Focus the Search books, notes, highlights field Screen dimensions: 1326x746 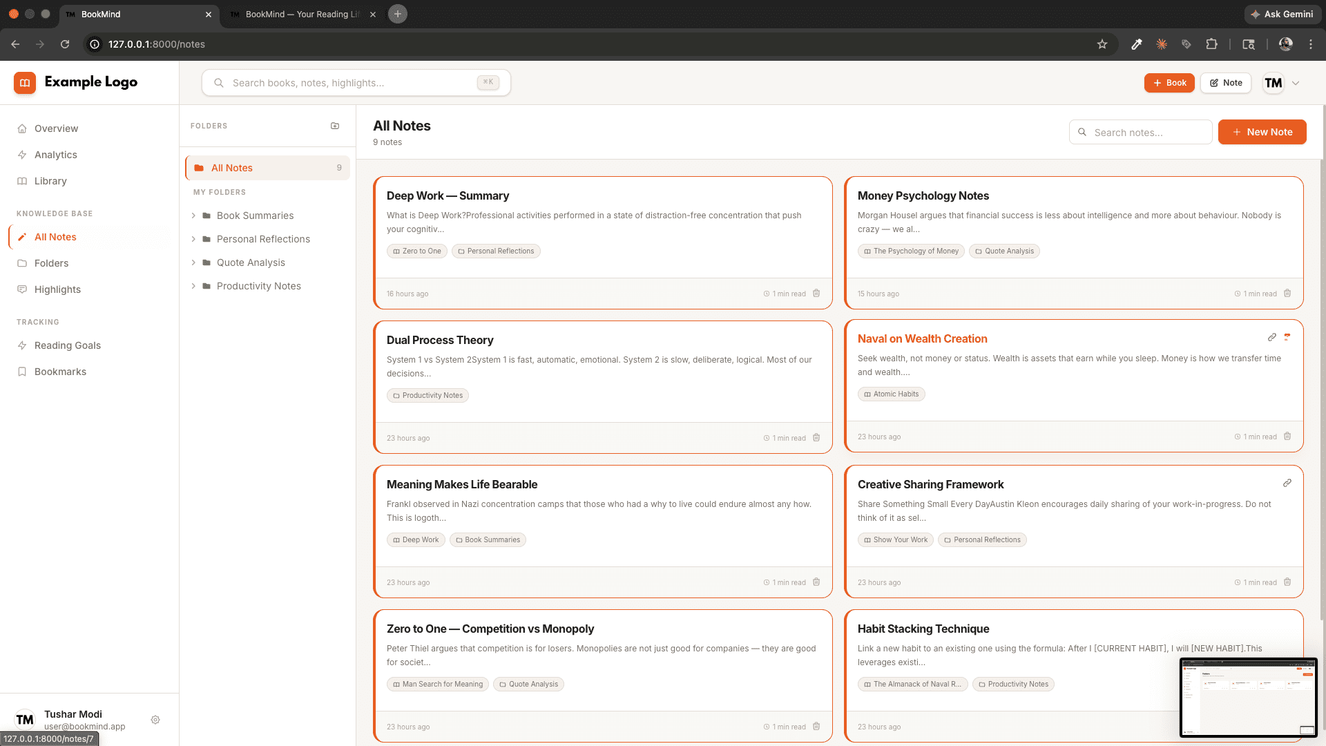click(356, 83)
